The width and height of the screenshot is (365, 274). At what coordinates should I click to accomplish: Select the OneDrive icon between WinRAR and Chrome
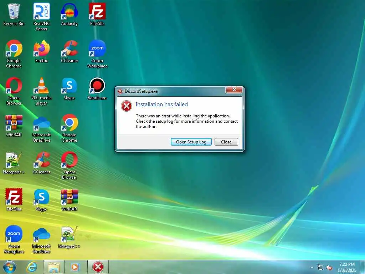(x=41, y=128)
